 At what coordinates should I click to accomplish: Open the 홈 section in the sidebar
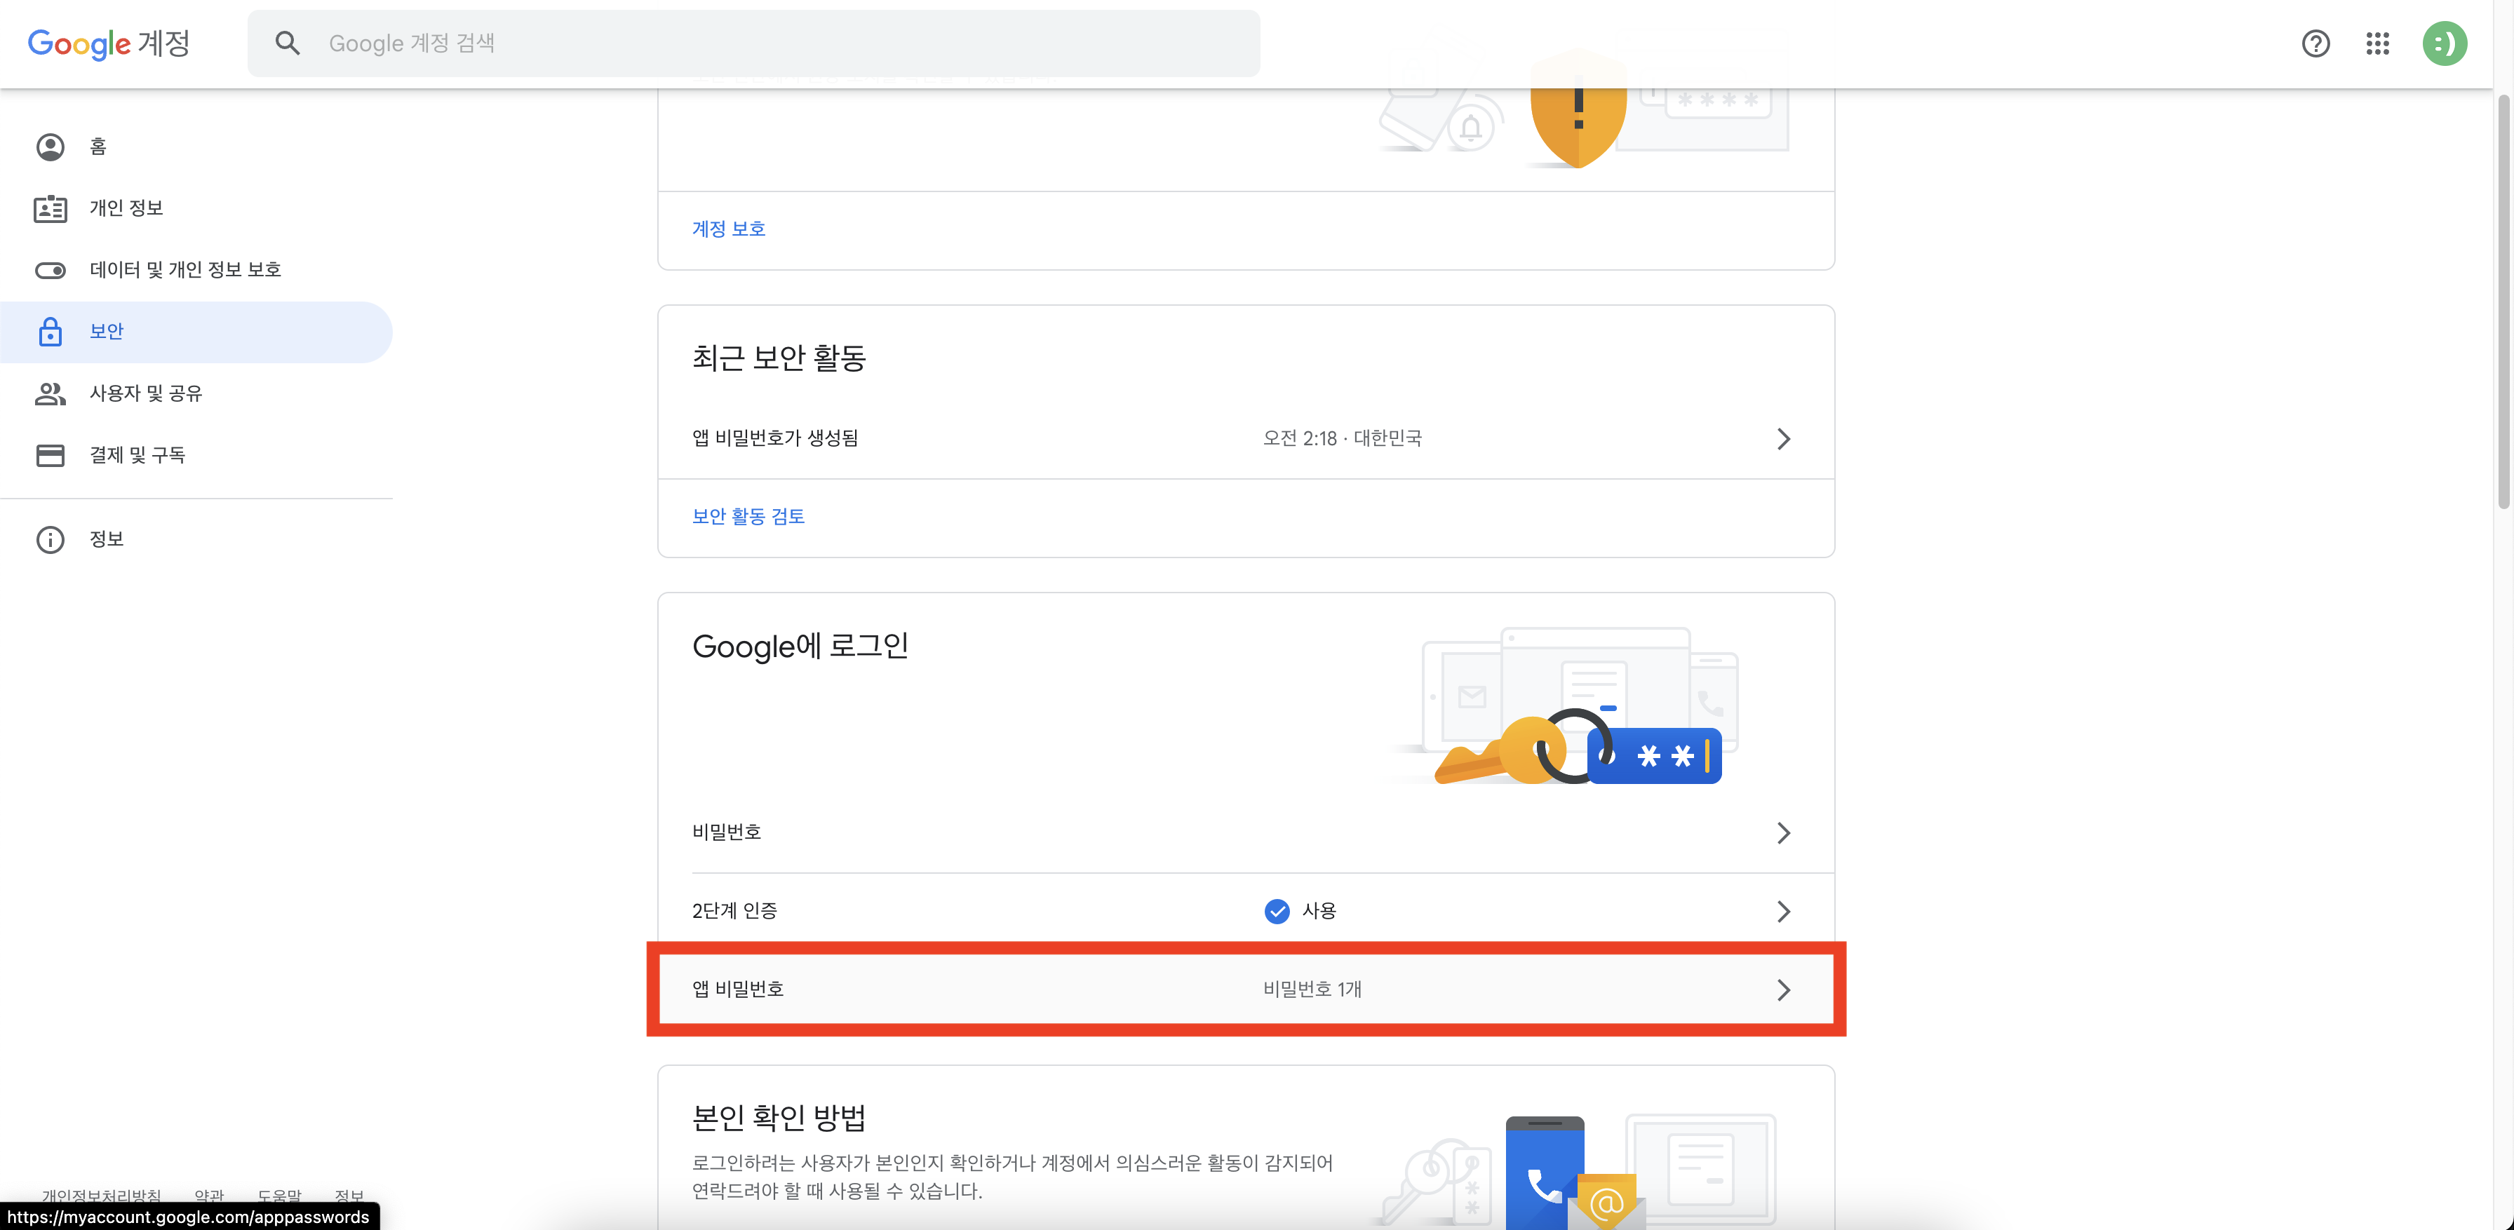click(98, 147)
